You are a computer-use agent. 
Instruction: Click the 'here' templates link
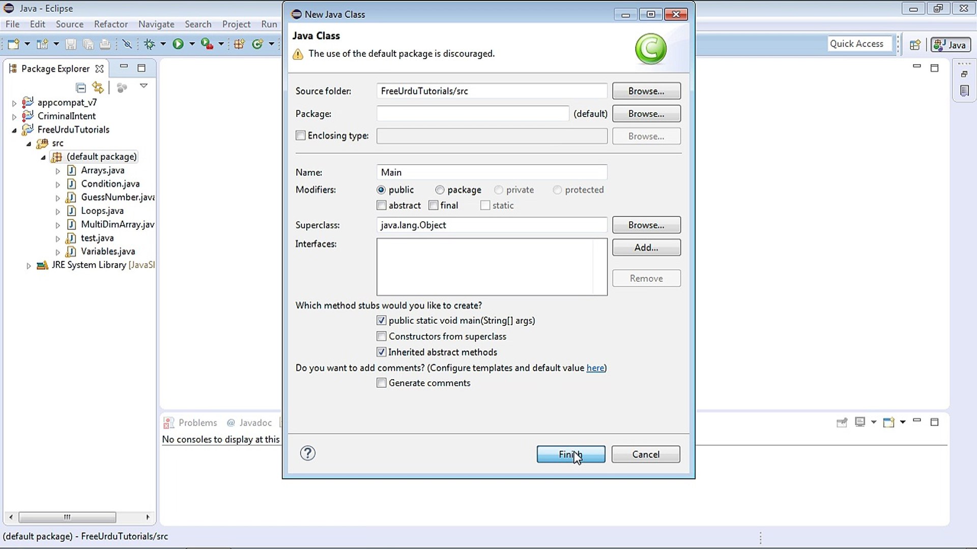click(x=595, y=368)
